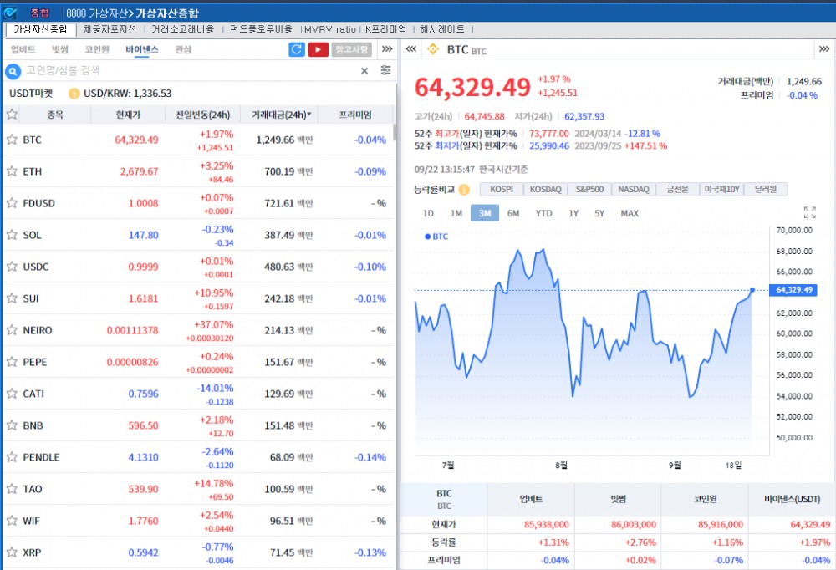The width and height of the screenshot is (836, 570).
Task: Enable the KOSPI comparison overlay
Action: (502, 189)
